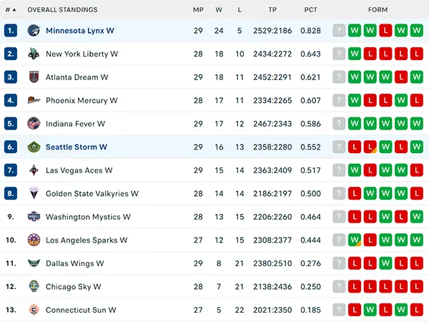Screen dimensions: 429x322
Task: Open Dallas Wings W team page
Action: click(x=74, y=263)
